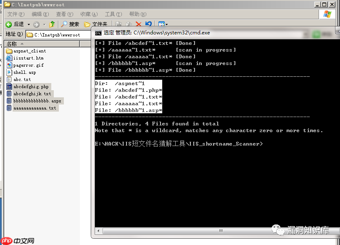Click file name text abcdefghig.php
The width and height of the screenshot is (340, 245).
31,86
